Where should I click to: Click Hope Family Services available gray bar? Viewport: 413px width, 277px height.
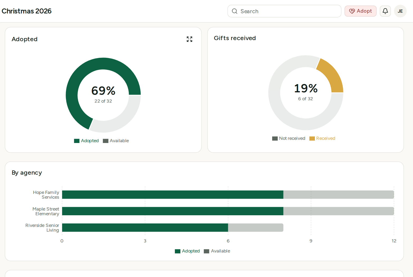339,195
